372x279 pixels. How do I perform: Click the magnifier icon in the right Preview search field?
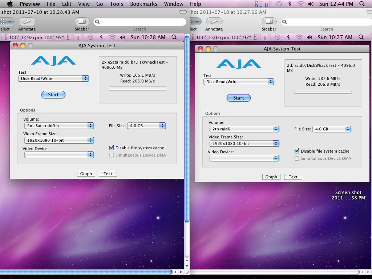[x=284, y=22]
